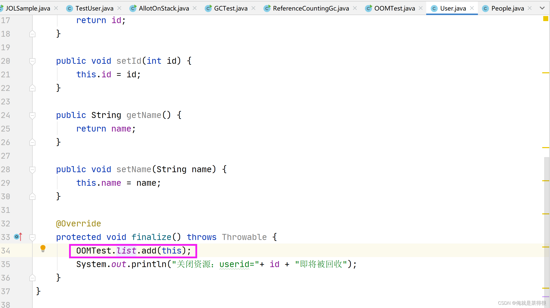Click the TestUser.java class file icon
Image resolution: width=550 pixels, height=308 pixels.
(70, 9)
